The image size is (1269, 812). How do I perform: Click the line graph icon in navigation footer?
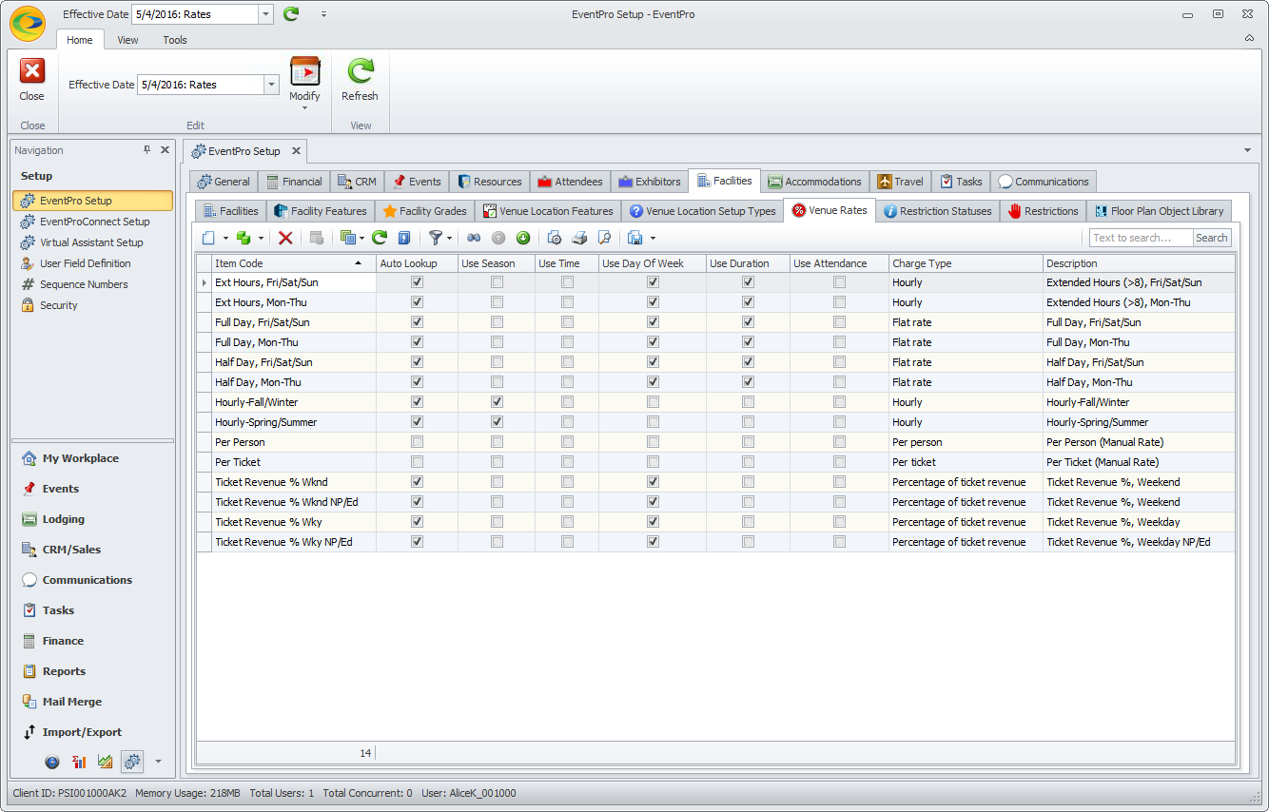[x=106, y=762]
